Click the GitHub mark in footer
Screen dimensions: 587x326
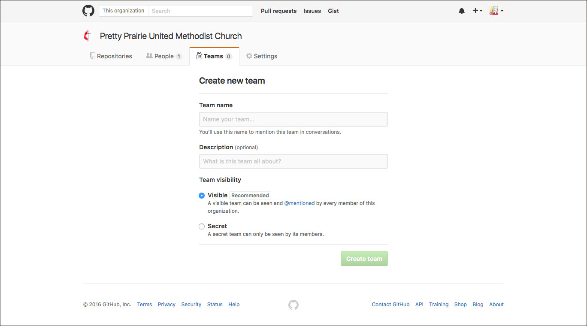pyautogui.click(x=293, y=305)
